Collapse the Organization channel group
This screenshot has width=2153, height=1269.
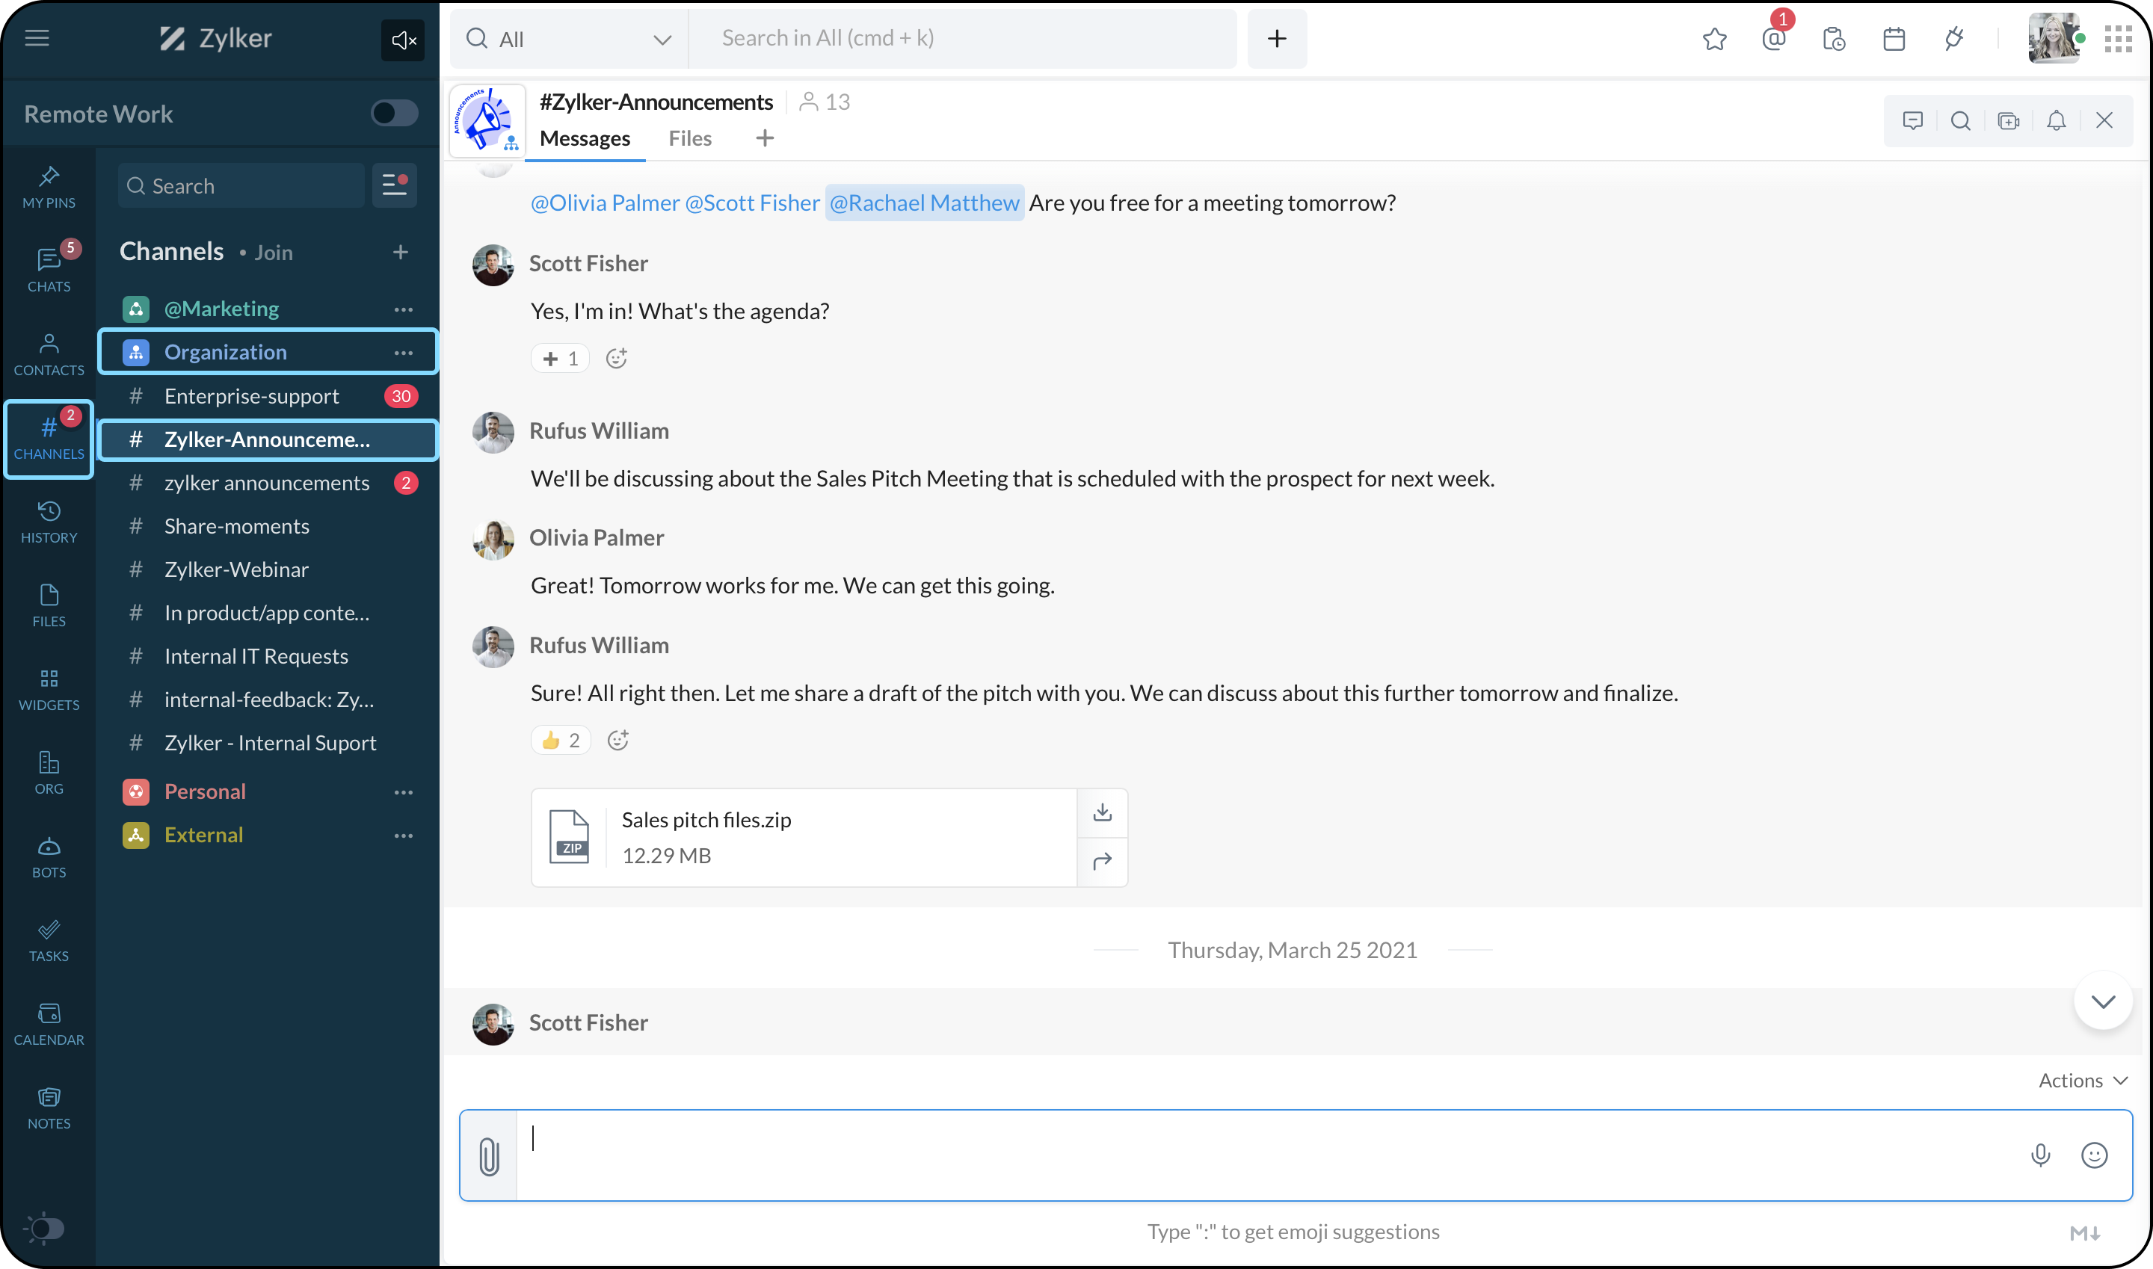tap(226, 352)
